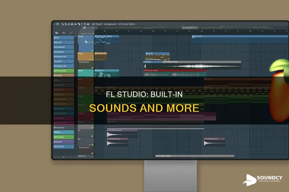
Task: Select the Dropbeat #3 pattern
Action: click(x=64, y=66)
